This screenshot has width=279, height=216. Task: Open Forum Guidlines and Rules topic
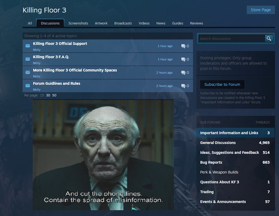pyautogui.click(x=57, y=83)
